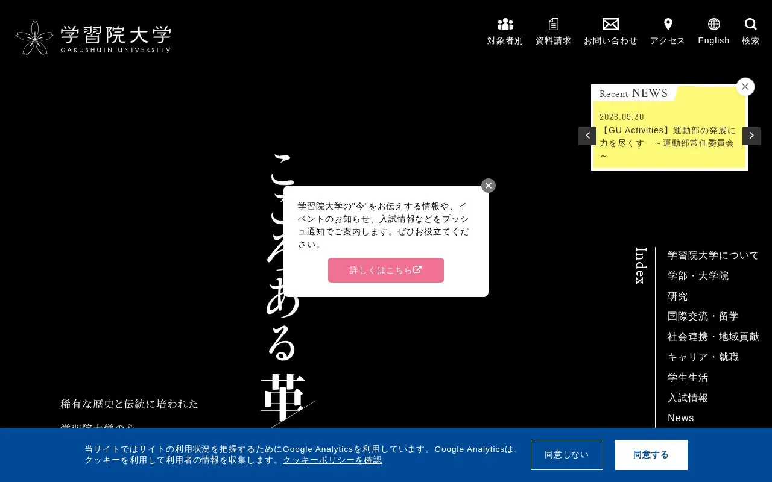
Task: Select 学部・大学院 in Index
Action: (x=698, y=276)
